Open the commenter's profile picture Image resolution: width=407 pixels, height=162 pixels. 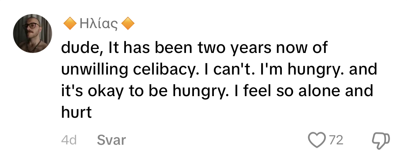(x=32, y=34)
